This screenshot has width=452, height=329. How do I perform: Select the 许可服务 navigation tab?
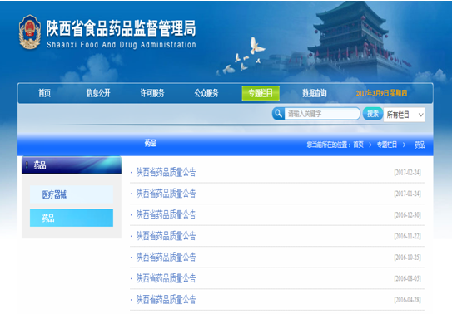pos(152,93)
